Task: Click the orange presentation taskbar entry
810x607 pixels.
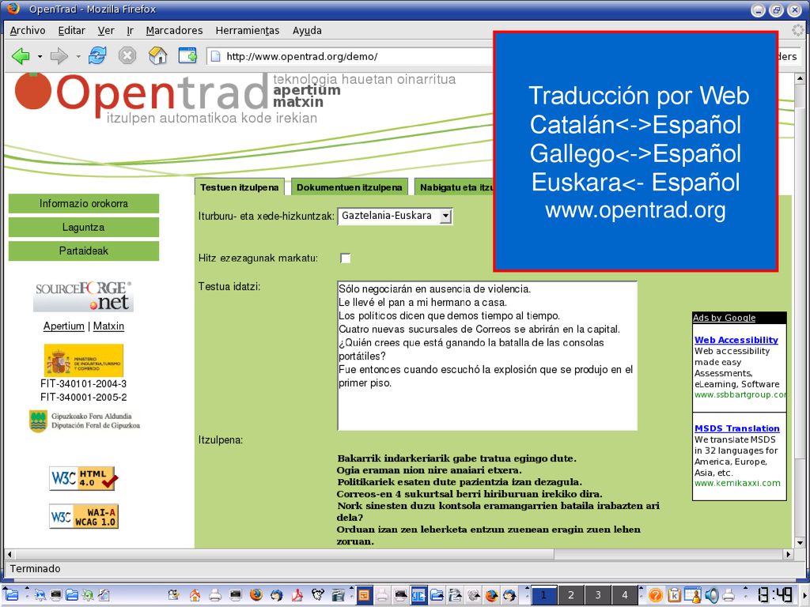Action: pyautogui.click(x=364, y=595)
